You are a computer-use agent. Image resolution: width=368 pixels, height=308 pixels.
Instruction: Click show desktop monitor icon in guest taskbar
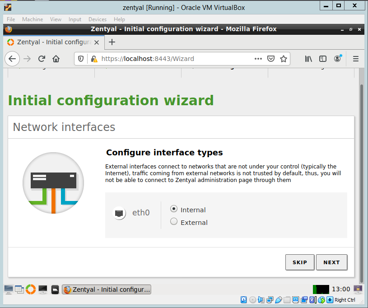9,289
